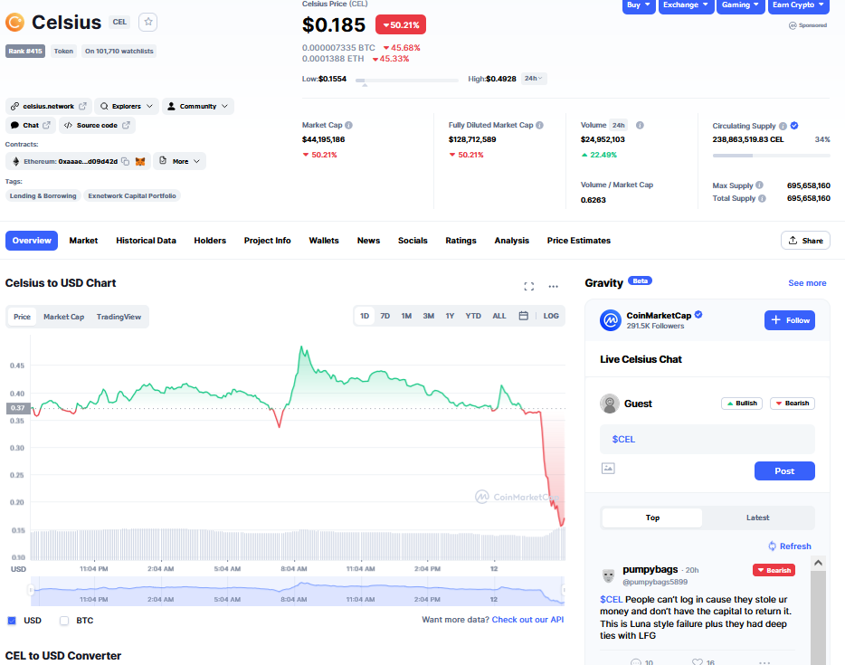Show info for 24h Volume
The image size is (845, 665).
coord(640,125)
